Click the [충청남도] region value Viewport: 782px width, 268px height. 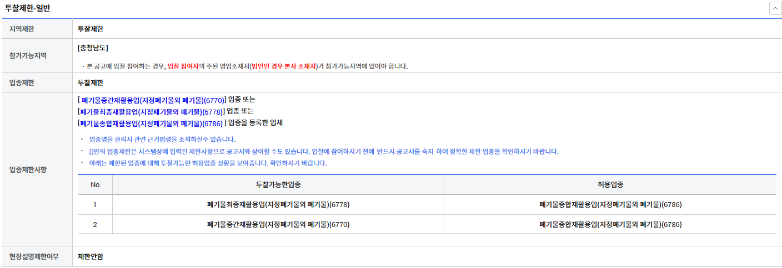click(93, 48)
